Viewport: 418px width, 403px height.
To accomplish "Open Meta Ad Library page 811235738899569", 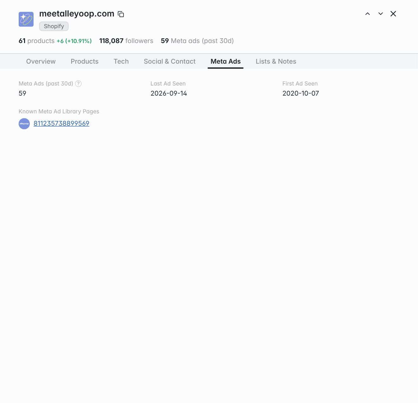I will [x=61, y=123].
